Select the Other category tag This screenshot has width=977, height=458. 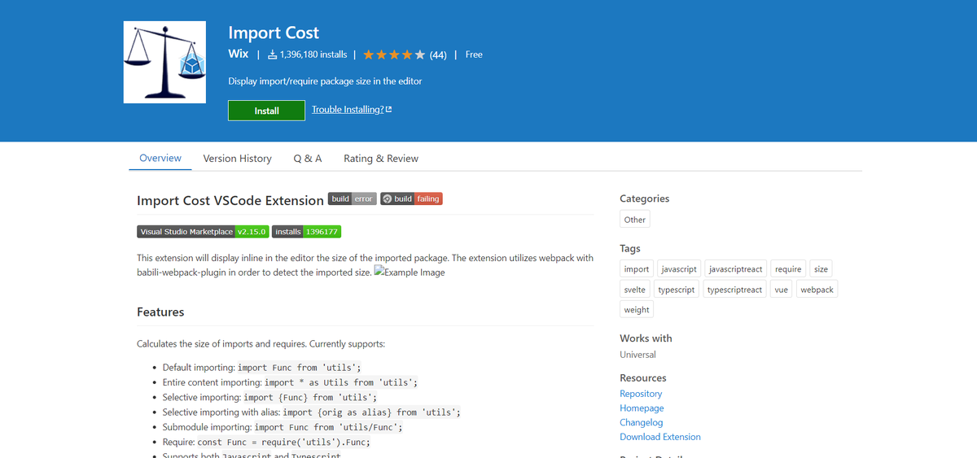(635, 220)
